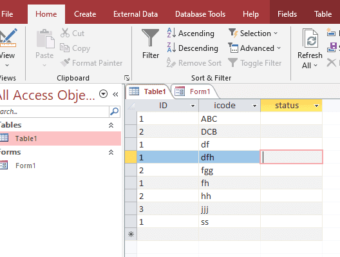Sort records with Ascending button
Screen dimensions: 340x257
(191, 33)
